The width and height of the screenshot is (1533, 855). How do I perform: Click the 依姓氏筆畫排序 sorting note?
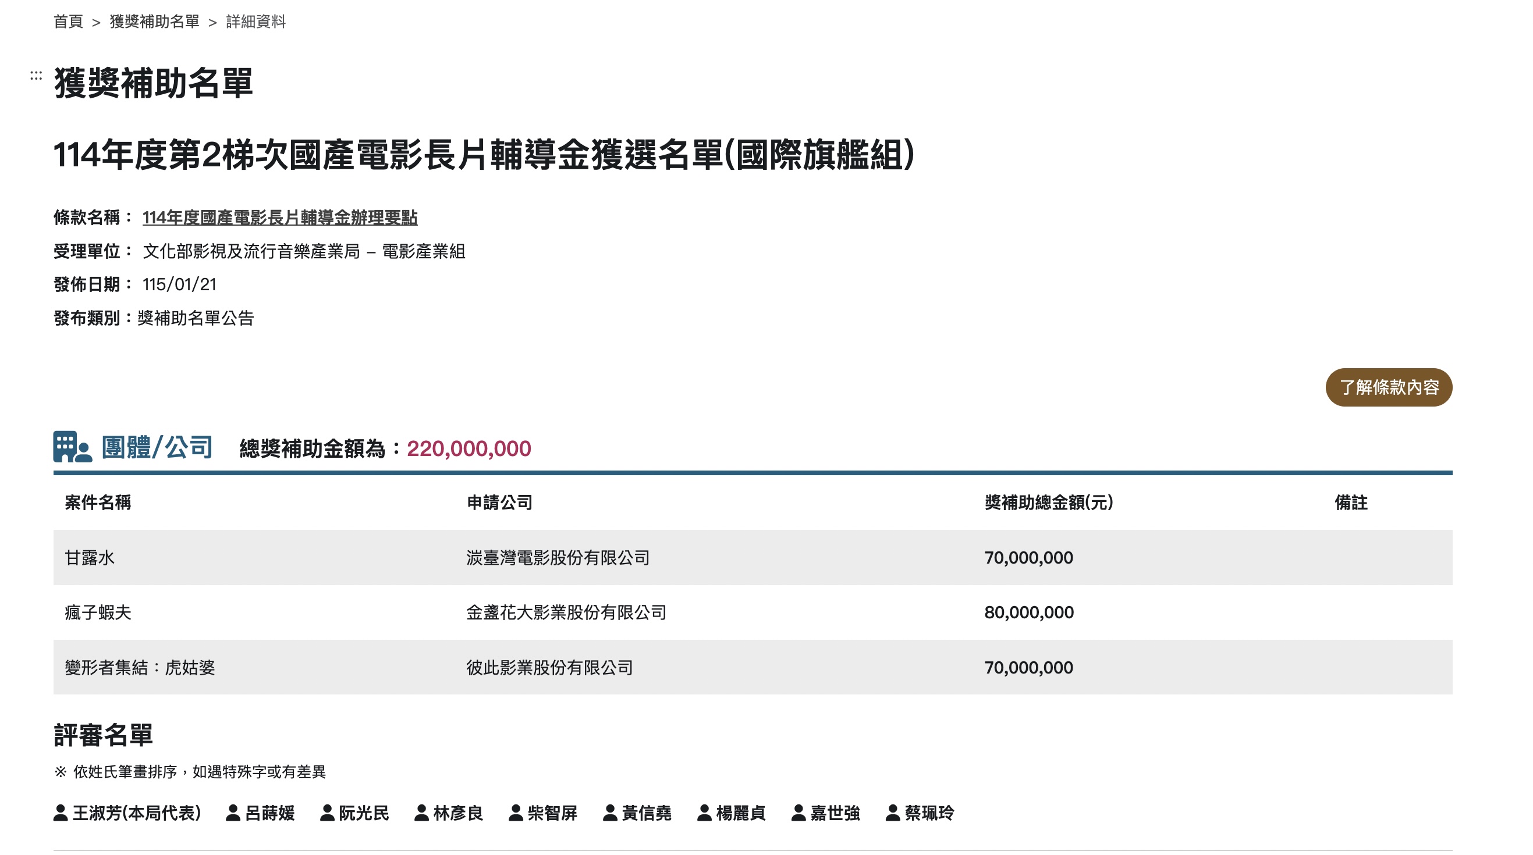click(x=190, y=772)
